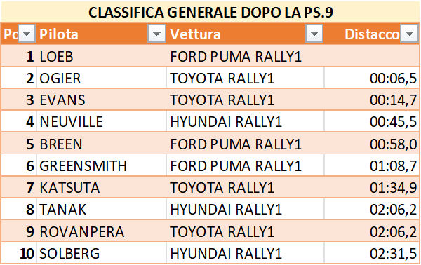Select the GREENSMITH driver cell
This screenshot has height=265, width=421.
click(x=102, y=165)
